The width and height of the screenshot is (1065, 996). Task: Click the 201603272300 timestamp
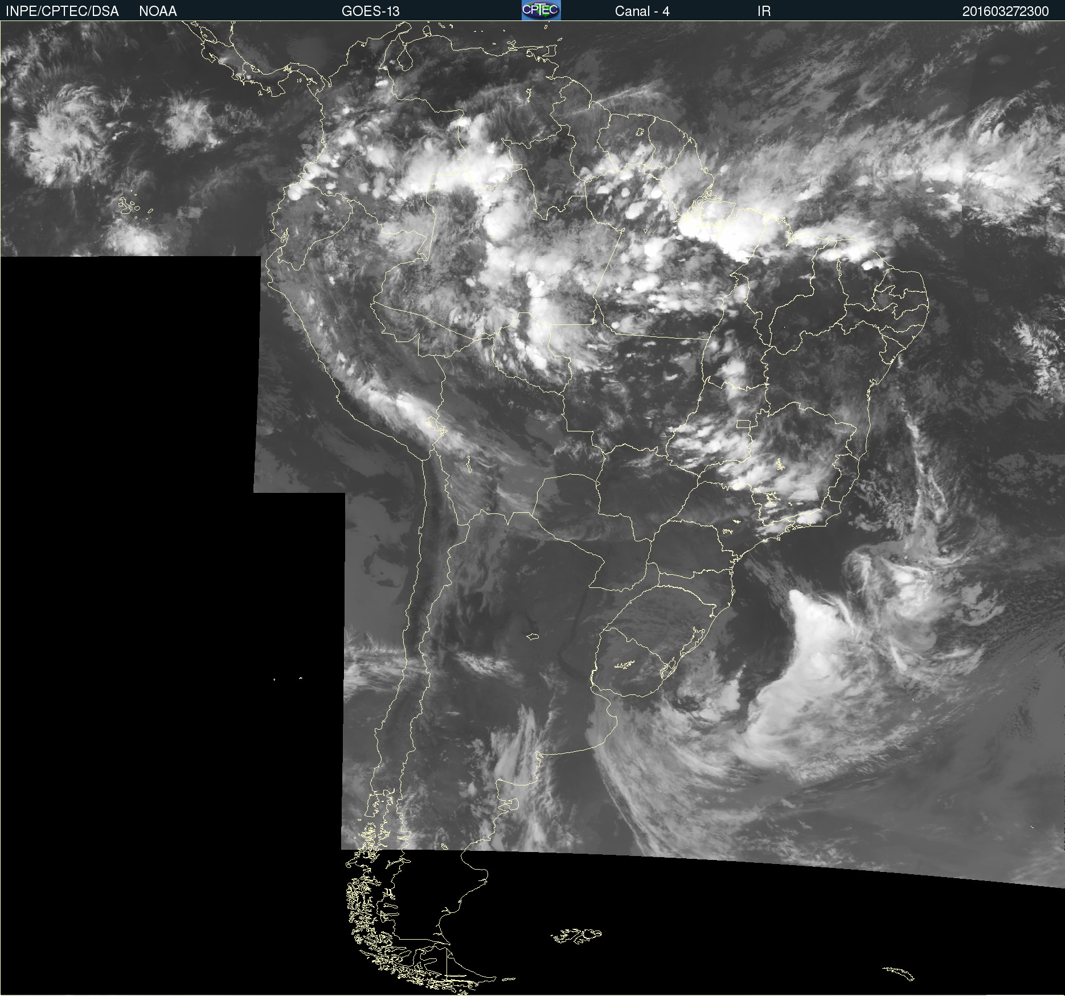pyautogui.click(x=1005, y=11)
